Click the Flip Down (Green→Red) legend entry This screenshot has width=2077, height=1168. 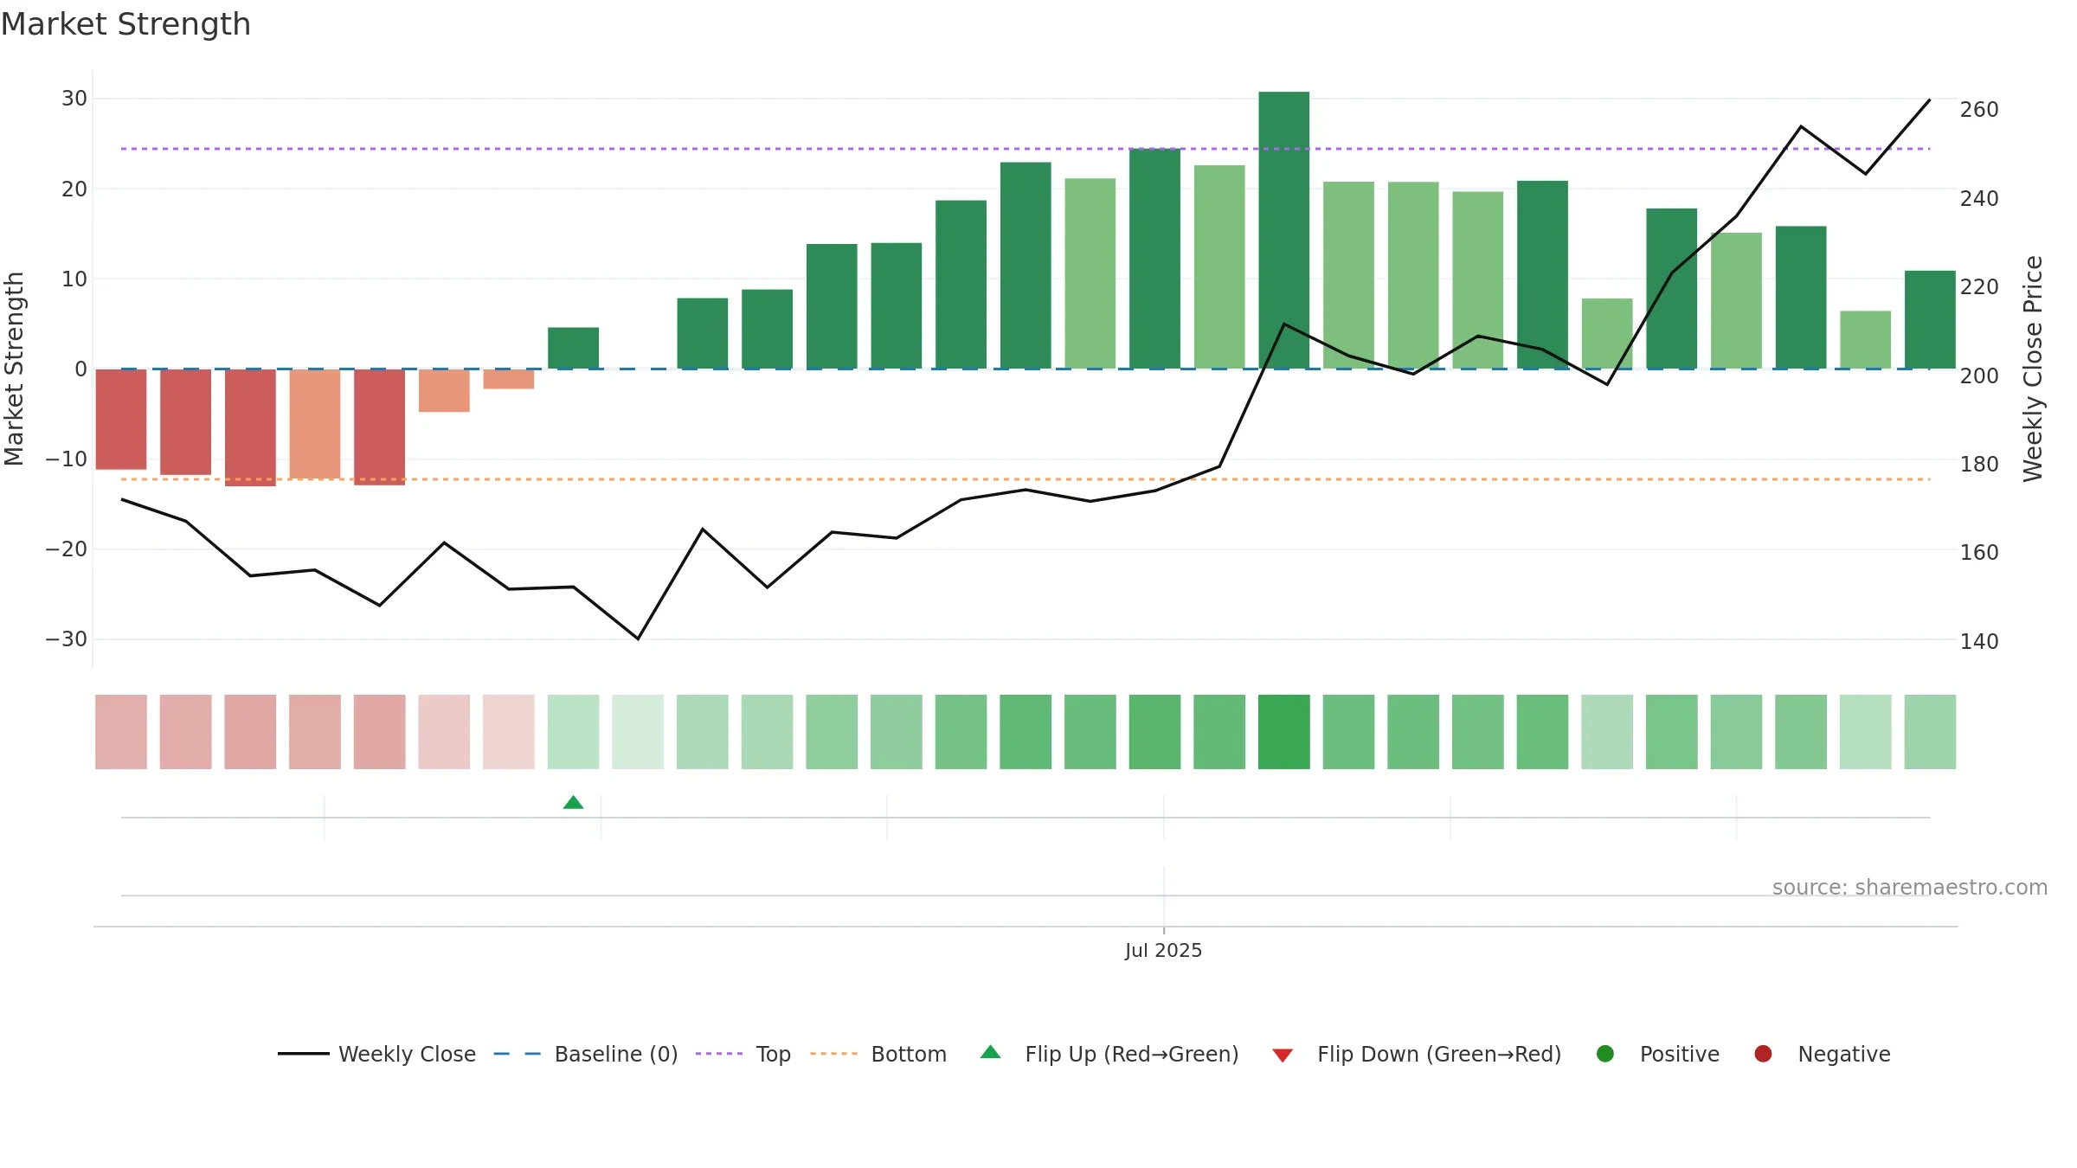coord(1417,1054)
